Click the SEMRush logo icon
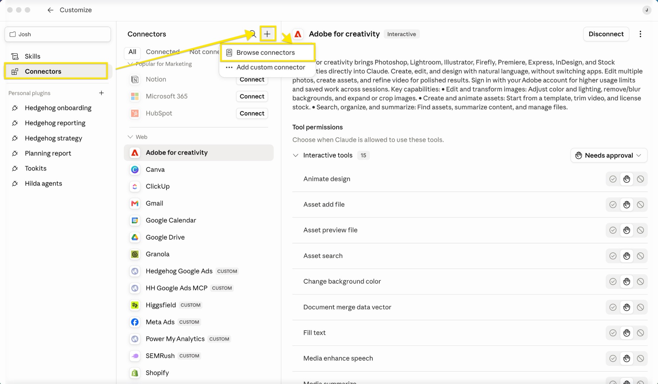The width and height of the screenshot is (658, 384). click(135, 356)
